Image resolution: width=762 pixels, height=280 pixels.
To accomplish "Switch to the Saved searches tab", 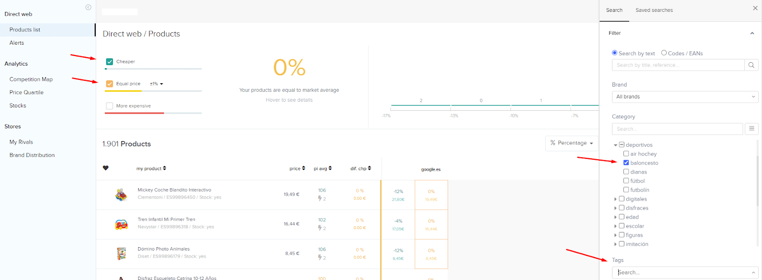I will tap(654, 10).
